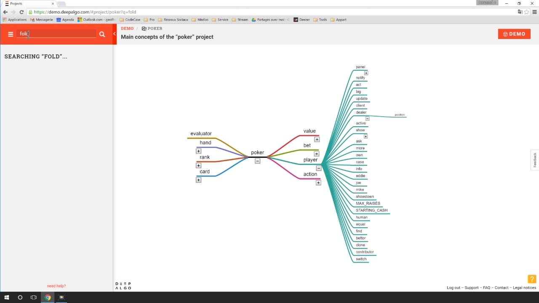Expand the bet node
539x303 pixels.
pyautogui.click(x=317, y=154)
